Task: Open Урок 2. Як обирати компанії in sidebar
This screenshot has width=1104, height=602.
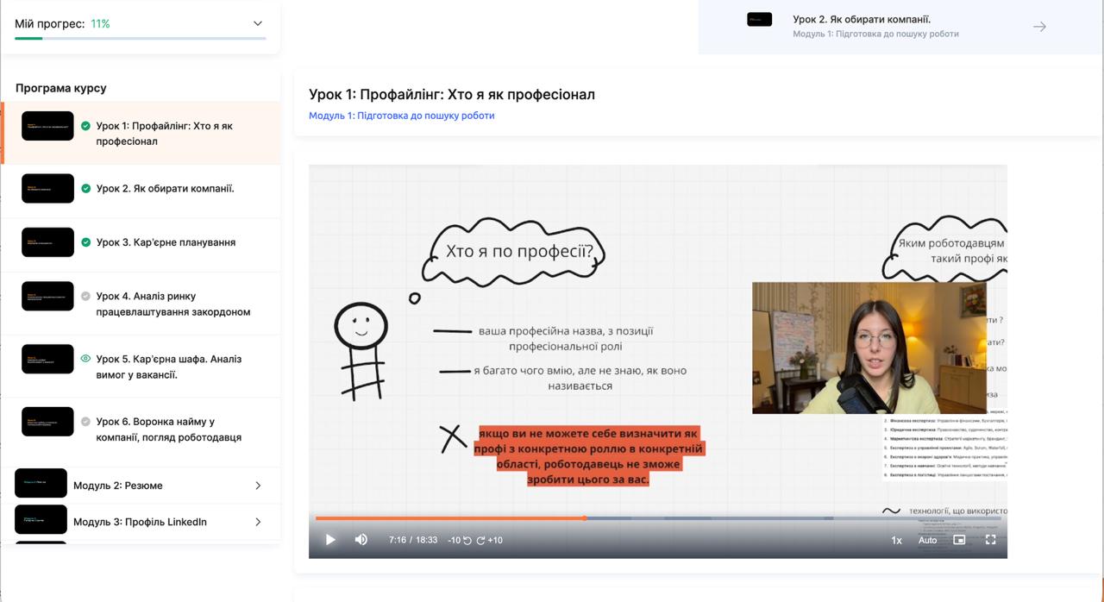Action: tap(141, 189)
